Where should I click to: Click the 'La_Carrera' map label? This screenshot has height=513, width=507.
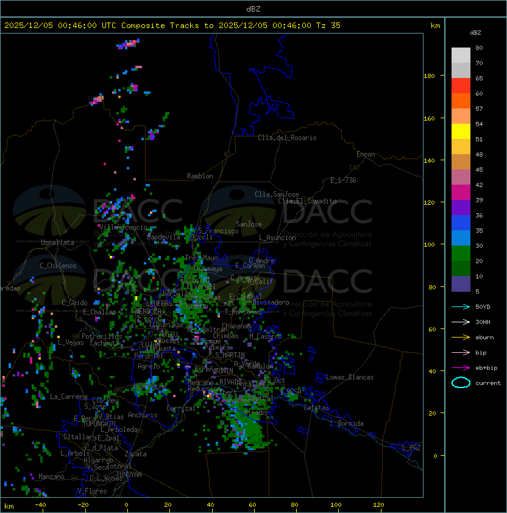click(x=69, y=397)
